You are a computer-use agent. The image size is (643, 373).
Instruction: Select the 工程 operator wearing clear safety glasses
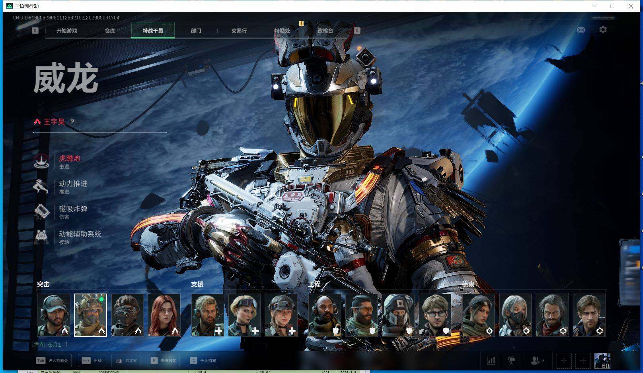point(361,315)
